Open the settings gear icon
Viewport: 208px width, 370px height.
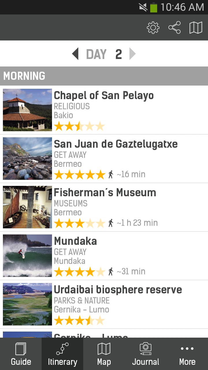[x=153, y=28]
